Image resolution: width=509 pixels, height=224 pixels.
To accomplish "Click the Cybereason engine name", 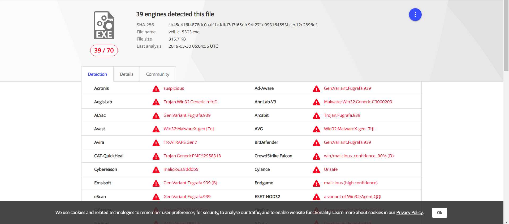I will (x=105, y=169).
